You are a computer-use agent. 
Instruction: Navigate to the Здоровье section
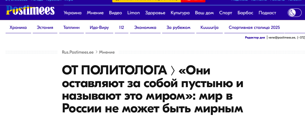point(155,13)
